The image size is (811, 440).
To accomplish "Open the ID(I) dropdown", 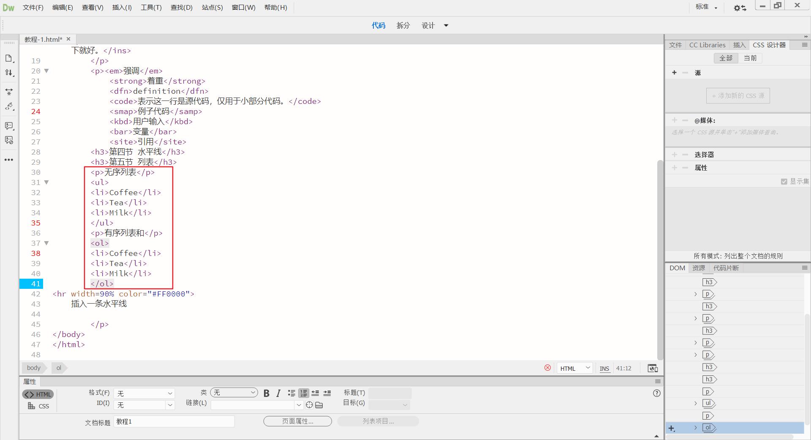I will pos(144,405).
